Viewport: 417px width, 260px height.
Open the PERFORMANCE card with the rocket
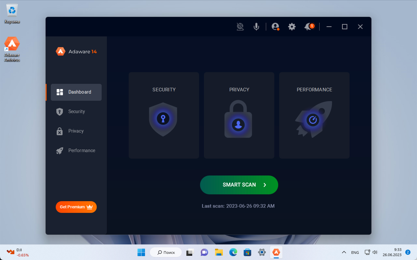pos(314,115)
